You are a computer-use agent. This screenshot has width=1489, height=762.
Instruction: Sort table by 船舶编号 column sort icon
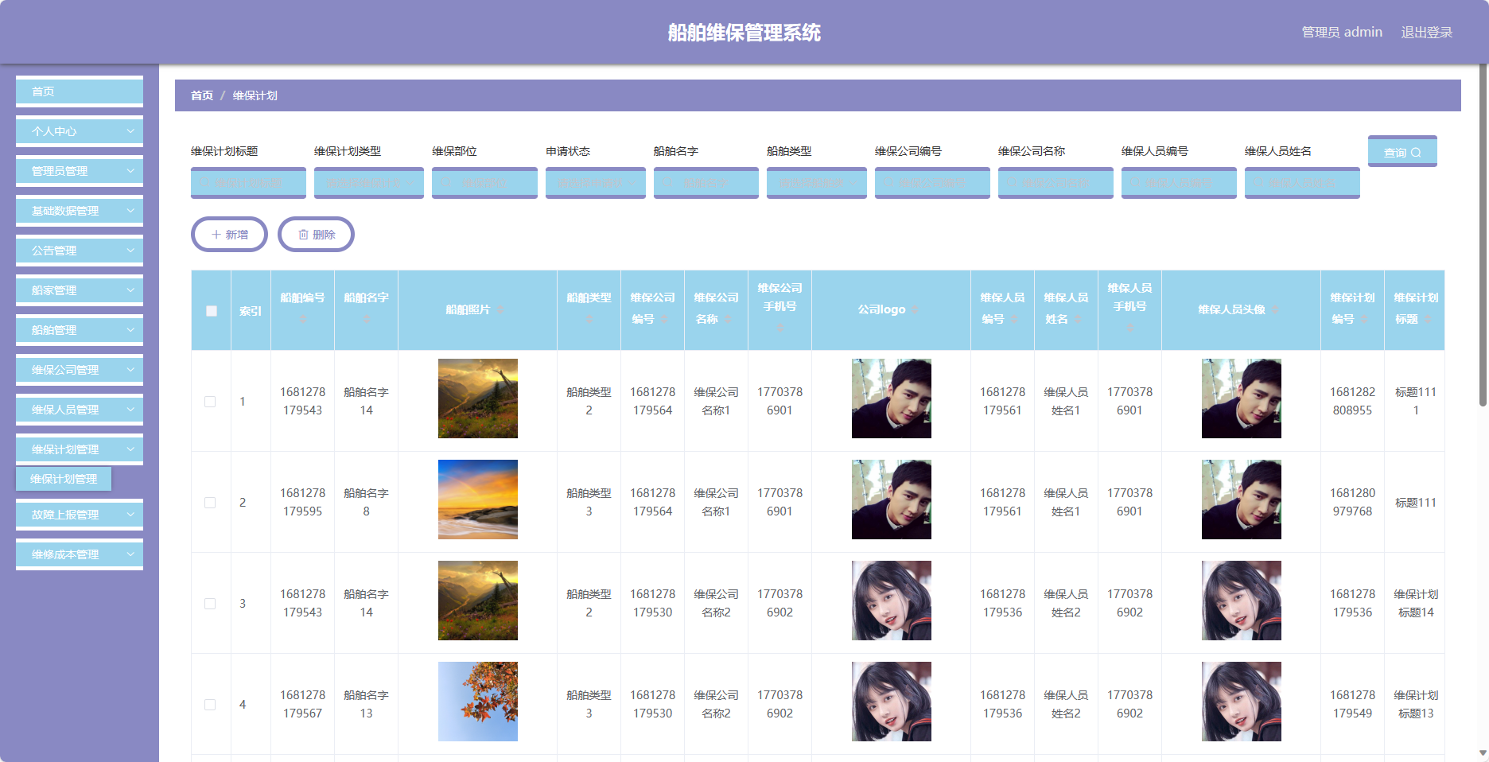pos(302,319)
